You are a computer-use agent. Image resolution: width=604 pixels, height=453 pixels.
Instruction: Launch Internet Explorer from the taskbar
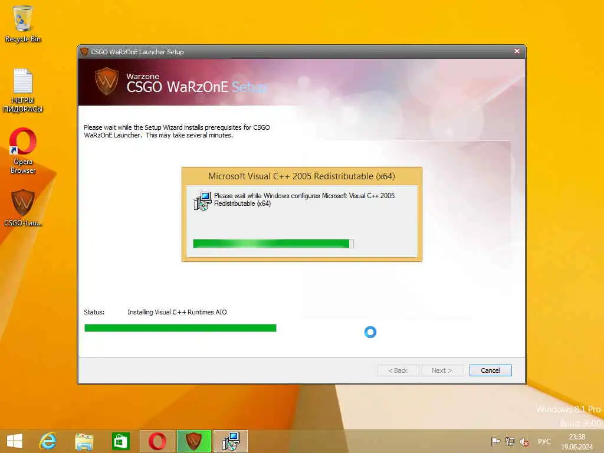pyautogui.click(x=48, y=441)
